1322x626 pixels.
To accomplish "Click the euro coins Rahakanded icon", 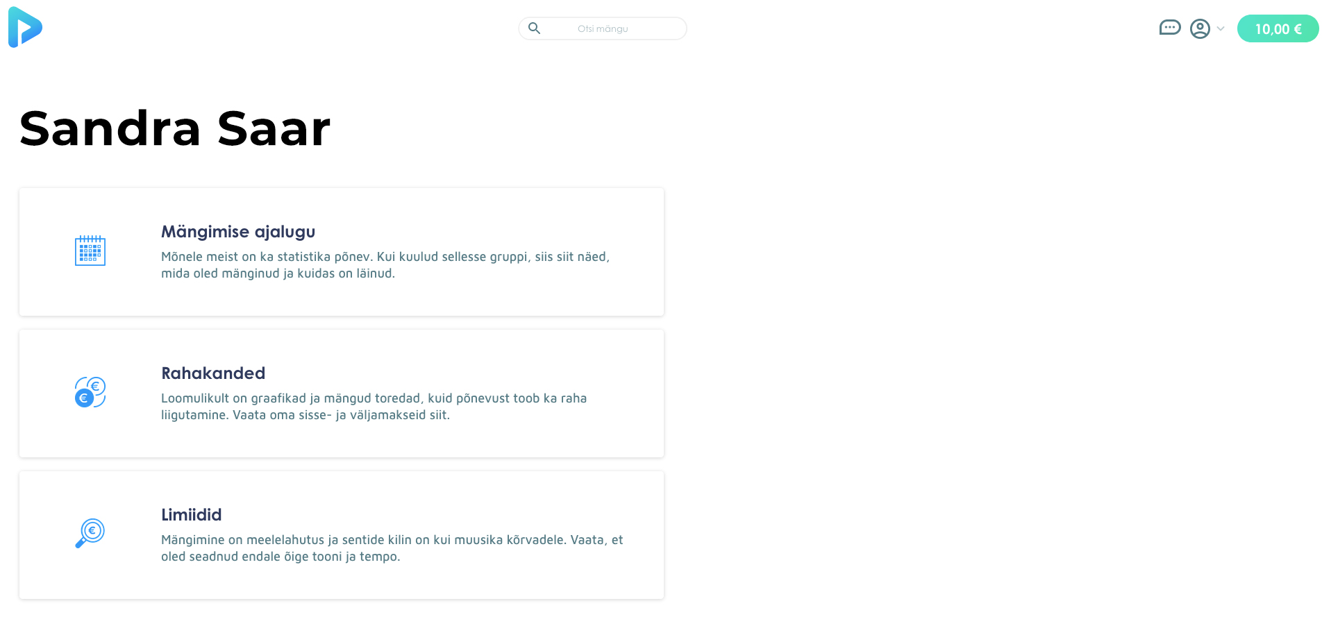I will [x=90, y=392].
